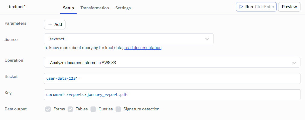
Task: Click the textract1 query name
Action: tap(17, 7)
